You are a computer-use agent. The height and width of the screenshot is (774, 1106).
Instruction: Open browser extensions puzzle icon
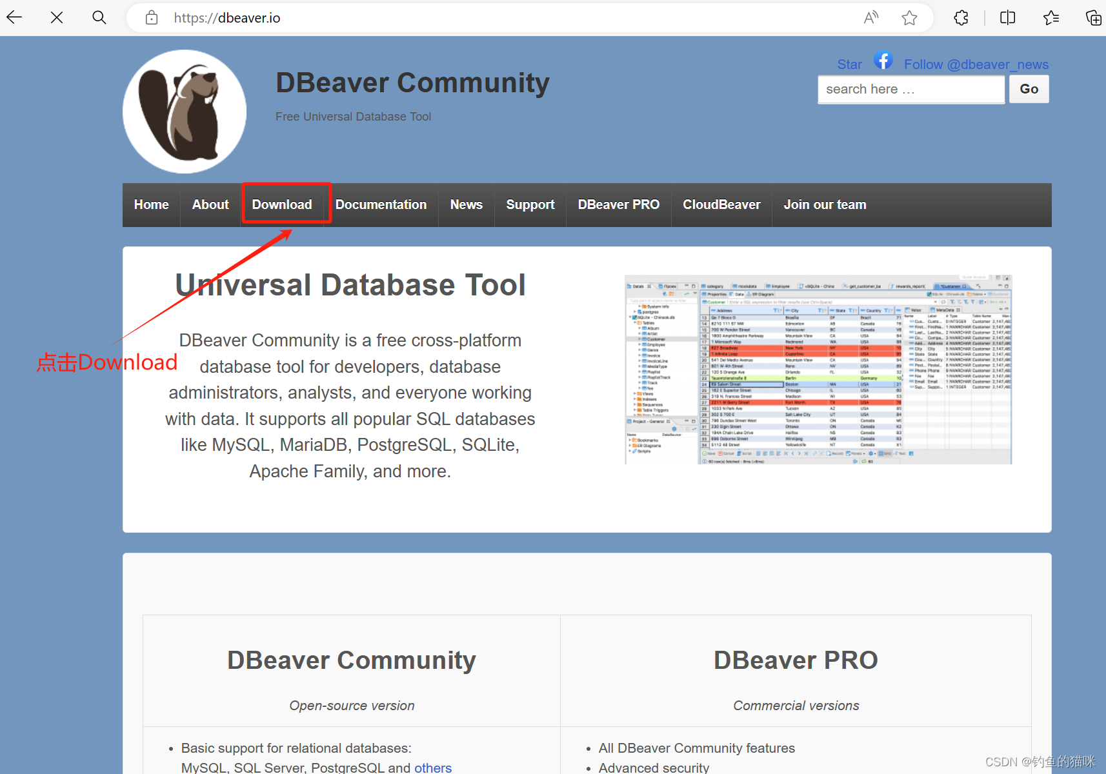961,17
